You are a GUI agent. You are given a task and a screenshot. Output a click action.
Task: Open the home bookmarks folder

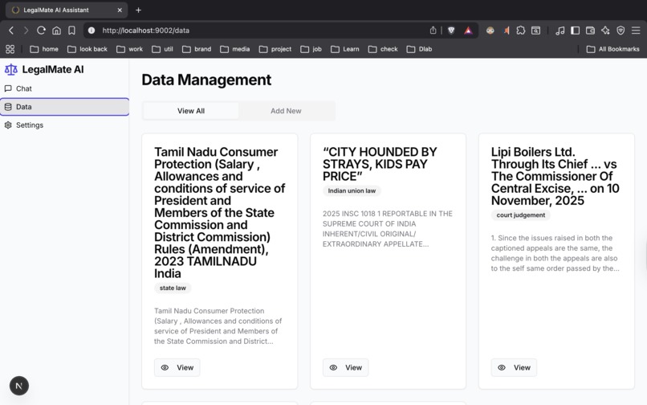coord(44,49)
